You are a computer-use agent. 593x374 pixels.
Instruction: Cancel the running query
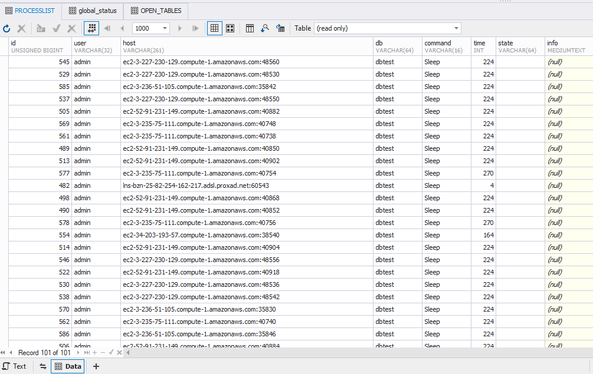pos(21,28)
